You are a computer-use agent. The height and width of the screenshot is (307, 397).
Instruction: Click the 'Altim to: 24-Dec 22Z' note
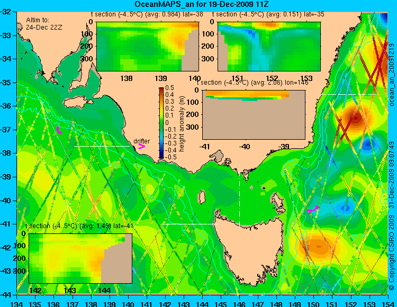click(44, 24)
